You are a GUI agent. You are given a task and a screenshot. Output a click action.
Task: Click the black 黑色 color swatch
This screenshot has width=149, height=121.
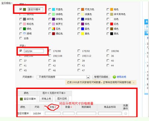click(x=112, y=34)
